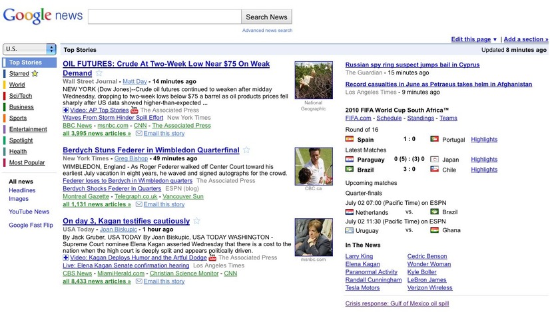The height and width of the screenshot is (312, 550).
Task: Open the OIL FUTURES headline
Action: [x=166, y=69]
